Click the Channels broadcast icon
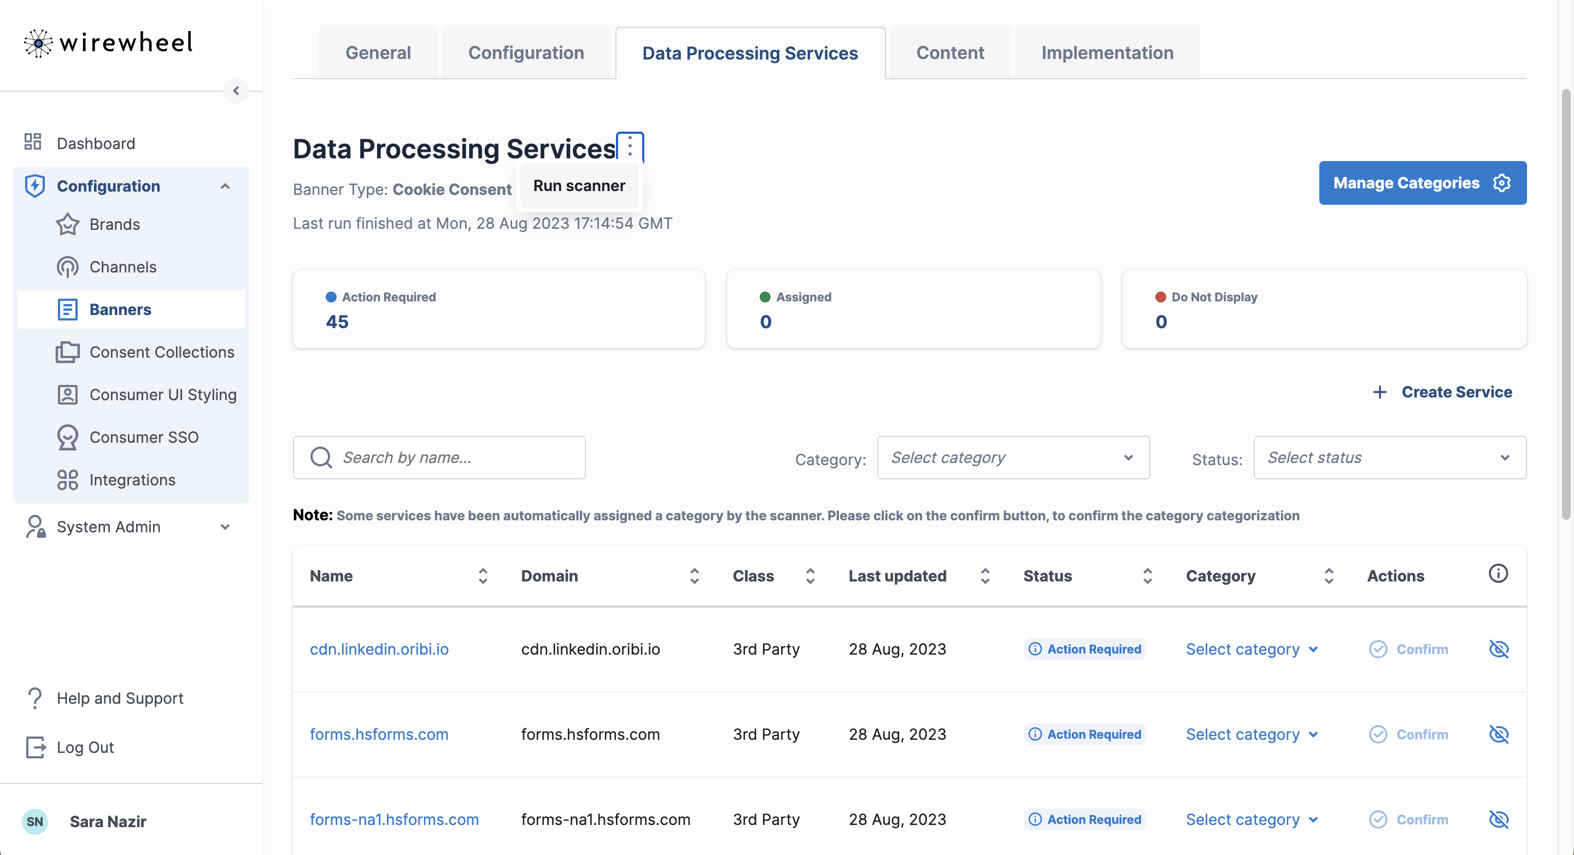1574x855 pixels. (x=67, y=266)
